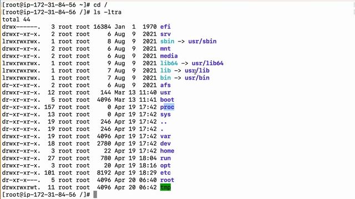Click the 'total 44' output line
The image size is (355, 199).
click(16, 19)
